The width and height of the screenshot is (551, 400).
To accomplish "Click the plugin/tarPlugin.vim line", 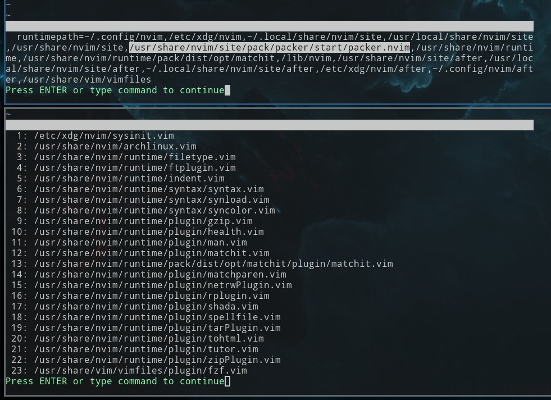I will 157,328.
